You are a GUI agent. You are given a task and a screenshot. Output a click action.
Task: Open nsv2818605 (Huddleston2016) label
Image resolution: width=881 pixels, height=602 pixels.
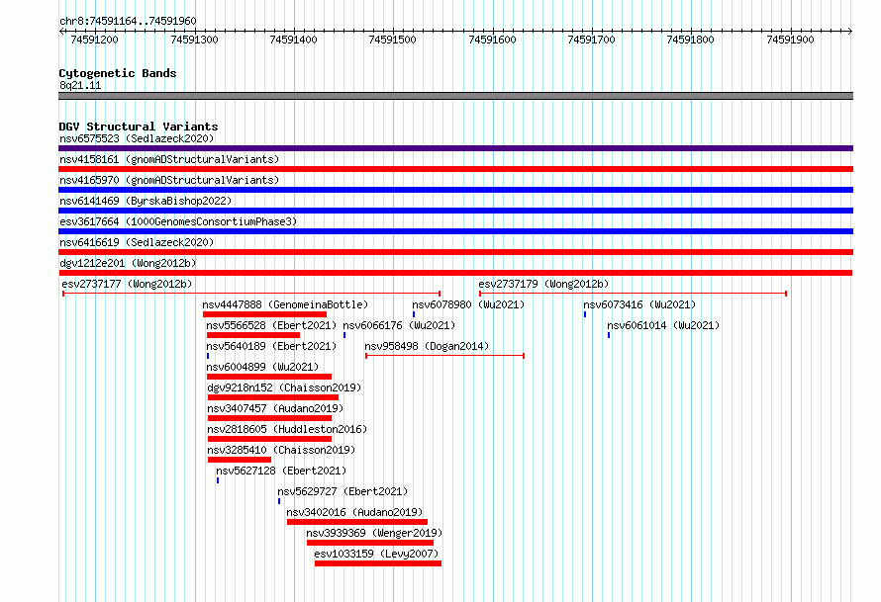(287, 429)
